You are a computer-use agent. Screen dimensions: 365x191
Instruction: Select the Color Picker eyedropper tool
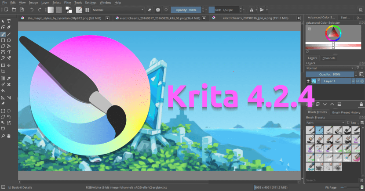pyautogui.click(x=9, y=79)
